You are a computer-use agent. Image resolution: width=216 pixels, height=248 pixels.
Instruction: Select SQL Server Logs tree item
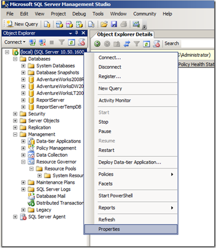point(53,189)
